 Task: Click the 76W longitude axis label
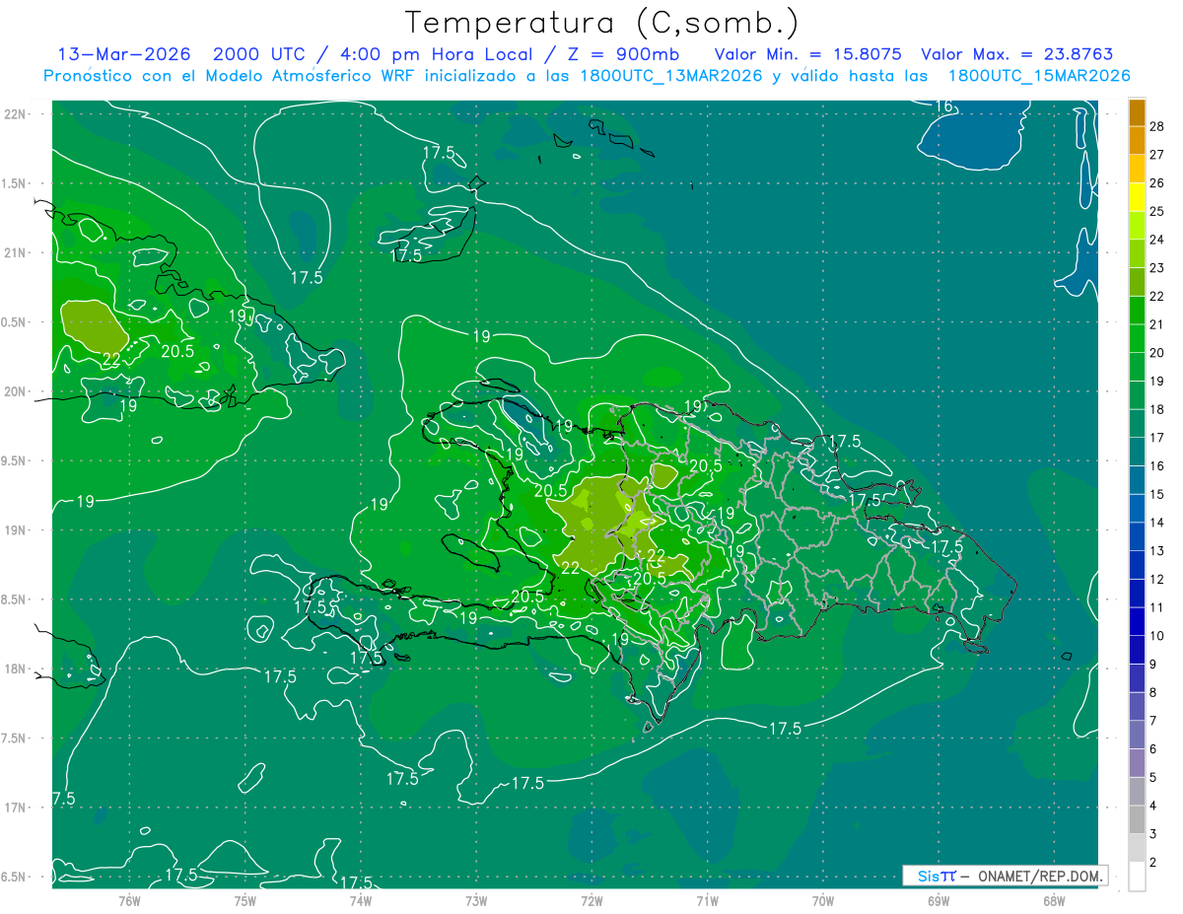coord(129,900)
